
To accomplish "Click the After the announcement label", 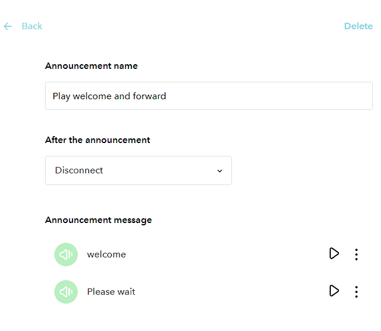I will tap(98, 140).
